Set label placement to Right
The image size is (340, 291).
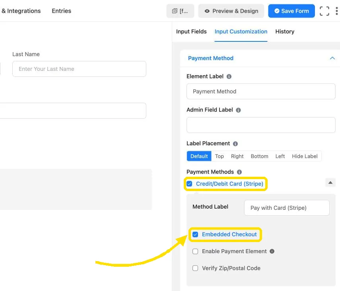tap(237, 156)
